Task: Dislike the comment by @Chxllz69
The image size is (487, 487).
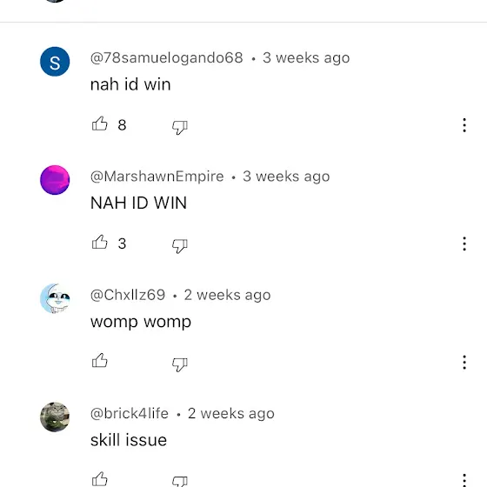Action: coord(180,364)
